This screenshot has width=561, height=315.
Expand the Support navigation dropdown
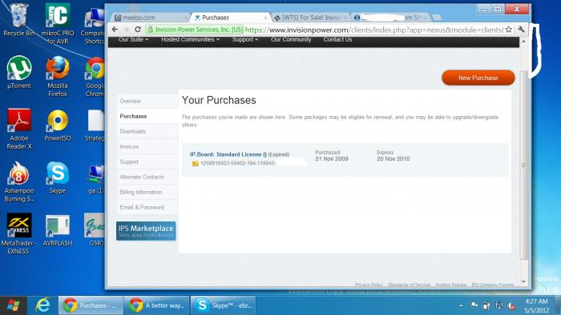point(245,40)
